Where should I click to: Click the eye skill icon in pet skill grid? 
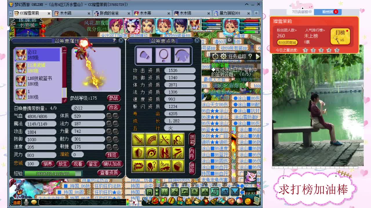pos(151,153)
